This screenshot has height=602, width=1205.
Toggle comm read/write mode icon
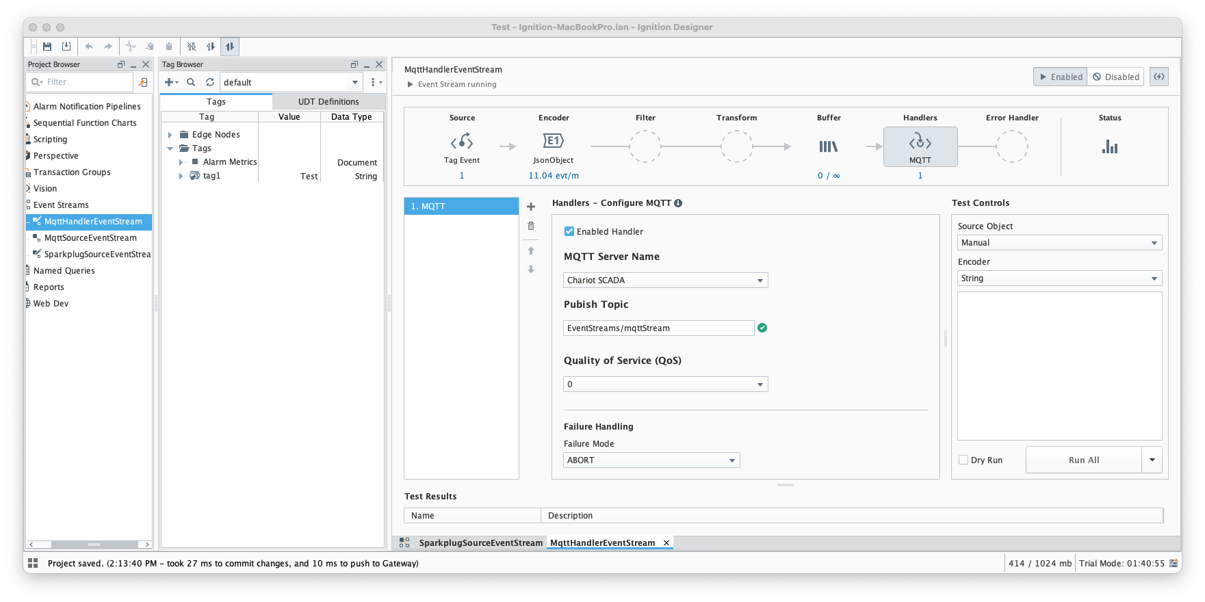coord(230,47)
